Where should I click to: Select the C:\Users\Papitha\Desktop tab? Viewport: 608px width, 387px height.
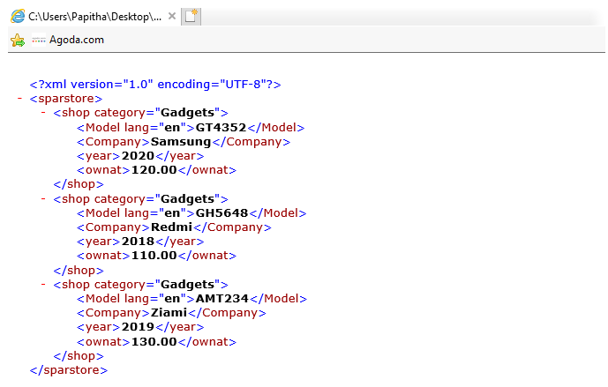[x=94, y=17]
